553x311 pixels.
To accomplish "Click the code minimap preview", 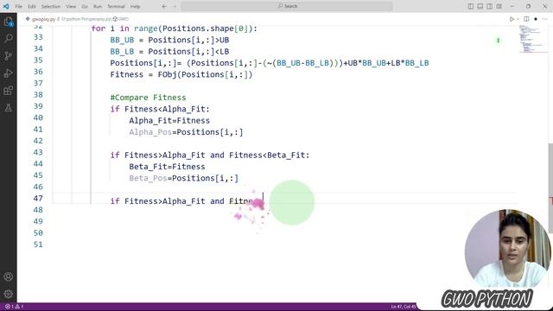I will pos(532,39).
